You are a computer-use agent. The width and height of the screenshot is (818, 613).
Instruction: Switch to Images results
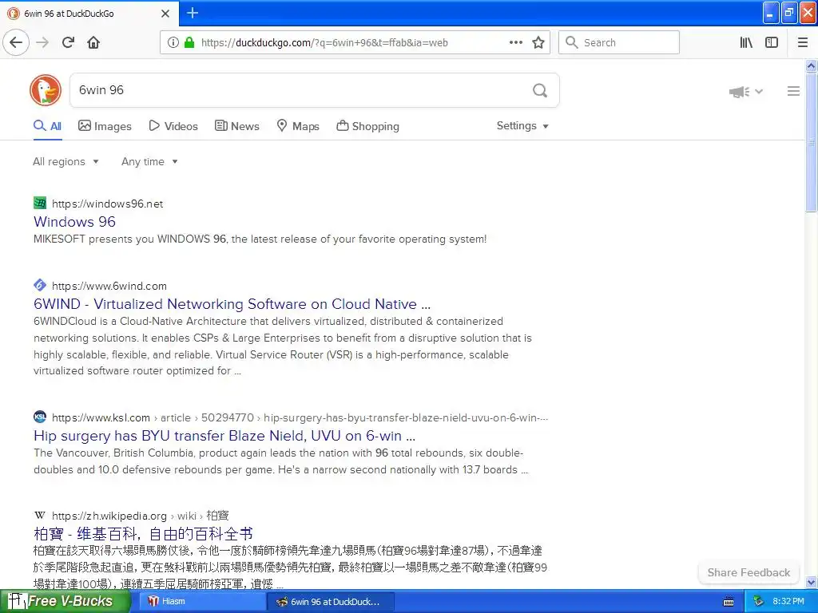(x=105, y=126)
